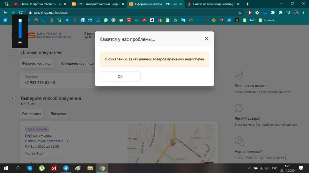
Task: Open the uTorrent taskbar icon
Action: 42,168
